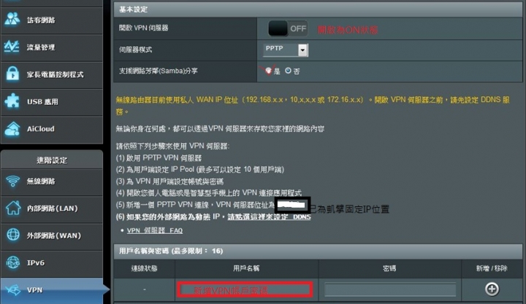Open WAN (外部網路) globe icon
The width and height of the screenshot is (526, 304).
(13, 235)
